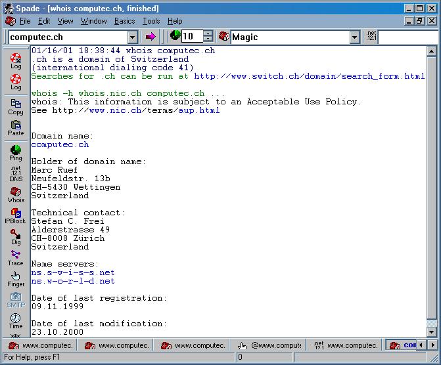Image resolution: width=441 pixels, height=365 pixels.
Task: Click the address line CH-5430 Wettingen
Action: click(76, 187)
